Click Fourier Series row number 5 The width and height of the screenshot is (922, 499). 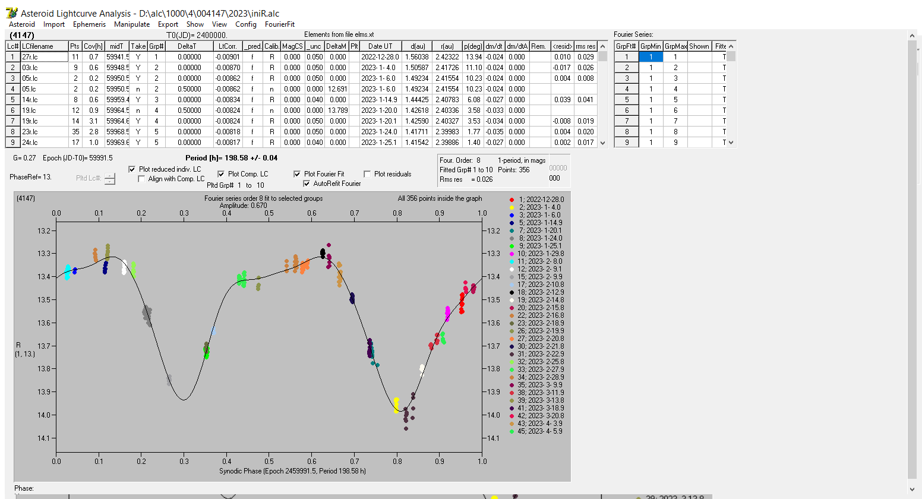(x=626, y=100)
